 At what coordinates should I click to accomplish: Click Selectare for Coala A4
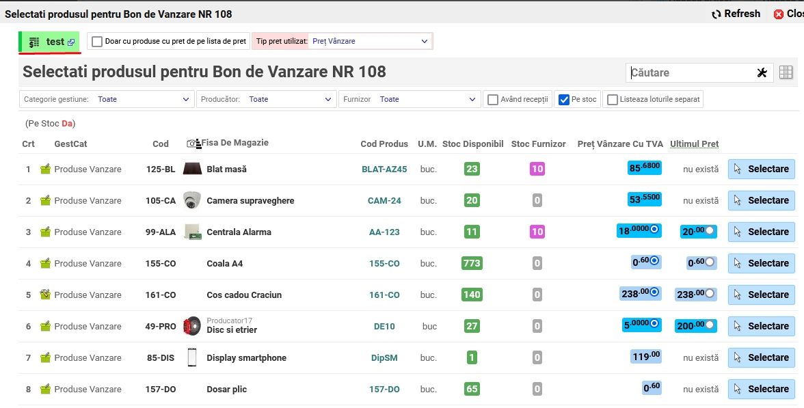point(761,263)
